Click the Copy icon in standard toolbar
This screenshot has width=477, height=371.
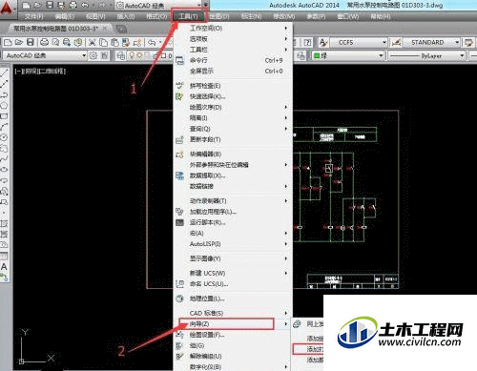[x=103, y=42]
